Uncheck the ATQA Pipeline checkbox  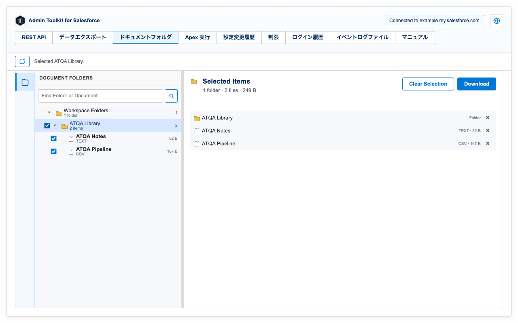53,151
